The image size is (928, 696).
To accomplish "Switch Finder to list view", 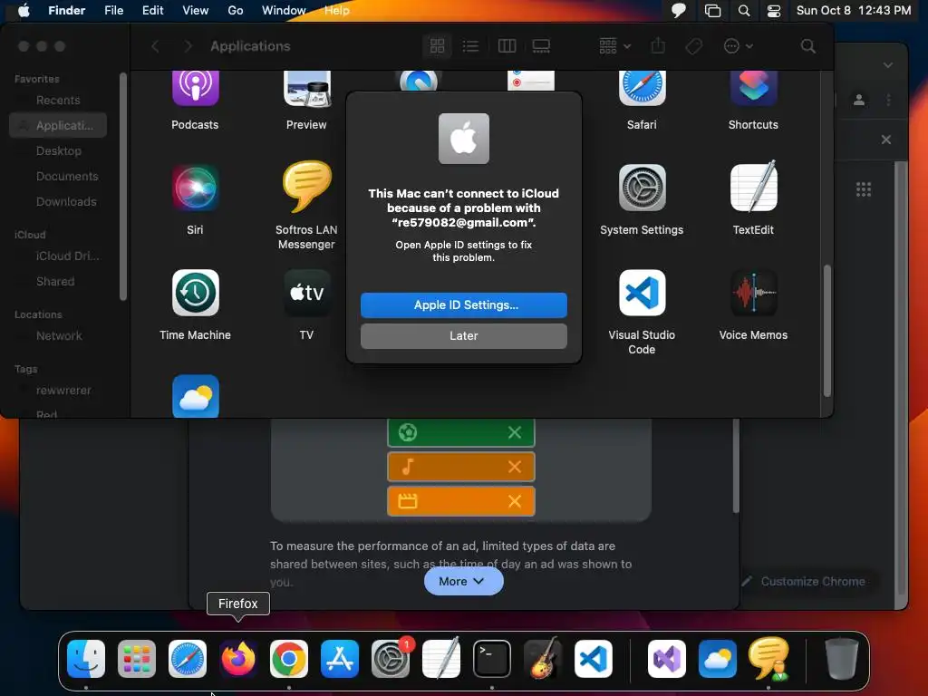I will coord(470,46).
